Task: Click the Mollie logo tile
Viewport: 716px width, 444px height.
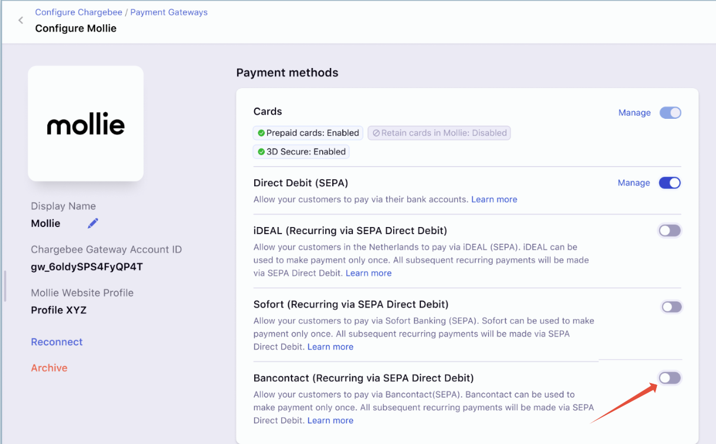Action: coord(86,123)
